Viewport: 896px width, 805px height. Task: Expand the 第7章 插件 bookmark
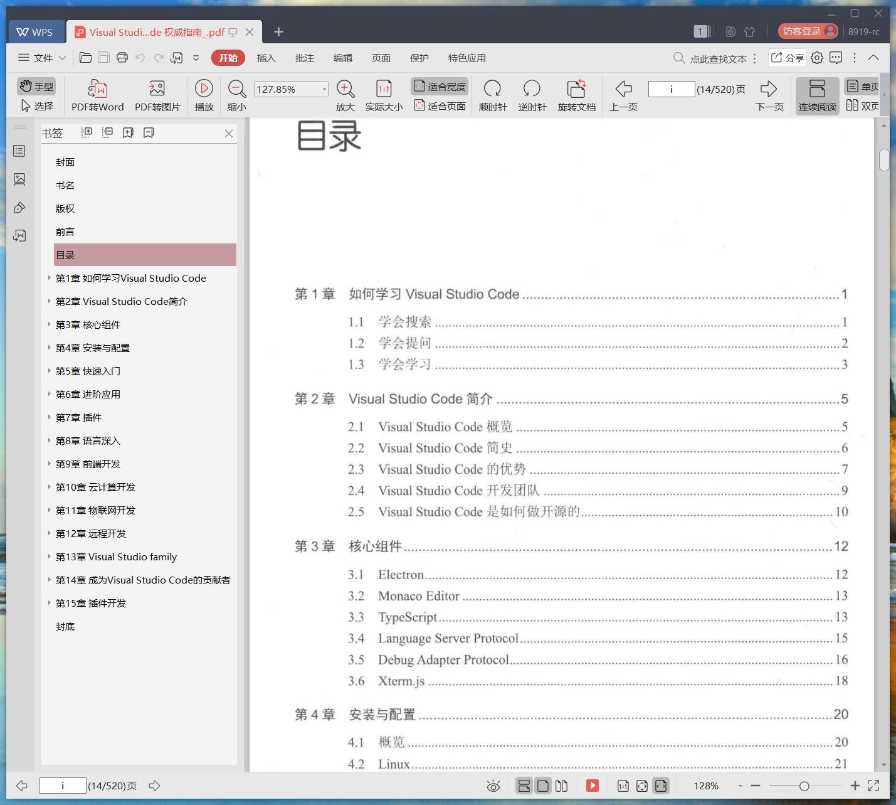point(50,417)
